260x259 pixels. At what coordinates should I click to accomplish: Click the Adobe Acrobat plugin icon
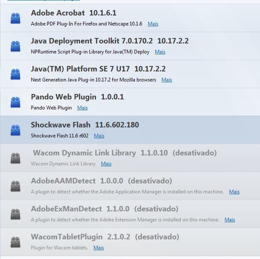click(15, 18)
